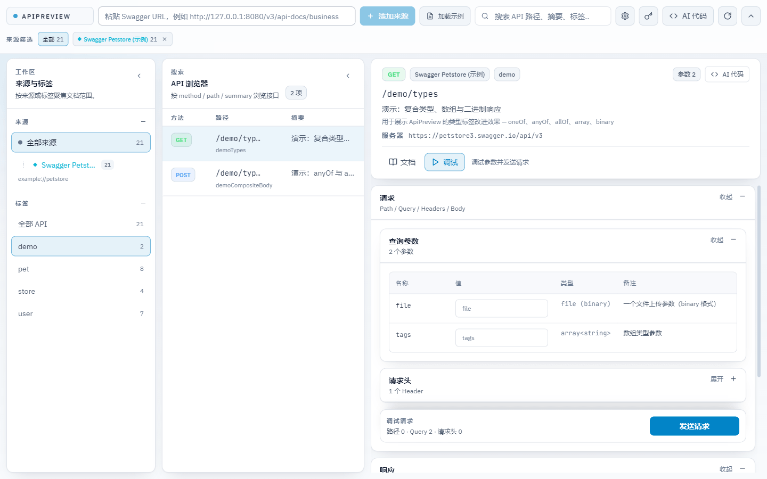Screen dimensions: 767x479
Task: Click the key authentication icon
Action: point(648,16)
